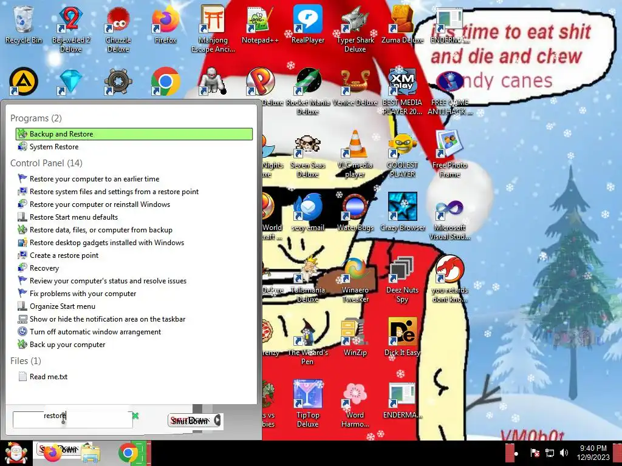Clear the search text with the X
The height and width of the screenshot is (466, 622).
click(135, 416)
